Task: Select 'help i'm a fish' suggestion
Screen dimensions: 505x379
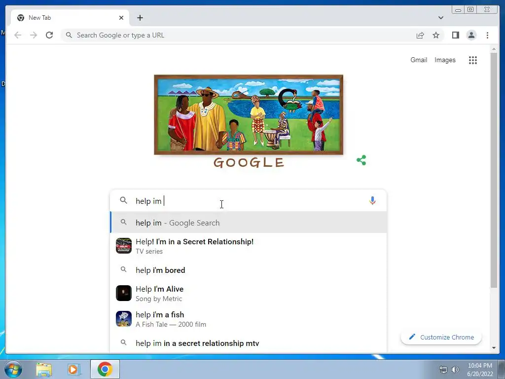Action: pos(249,319)
